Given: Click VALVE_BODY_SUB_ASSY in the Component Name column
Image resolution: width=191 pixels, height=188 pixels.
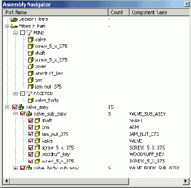Looking at the screenshot, I should click(154, 168).
